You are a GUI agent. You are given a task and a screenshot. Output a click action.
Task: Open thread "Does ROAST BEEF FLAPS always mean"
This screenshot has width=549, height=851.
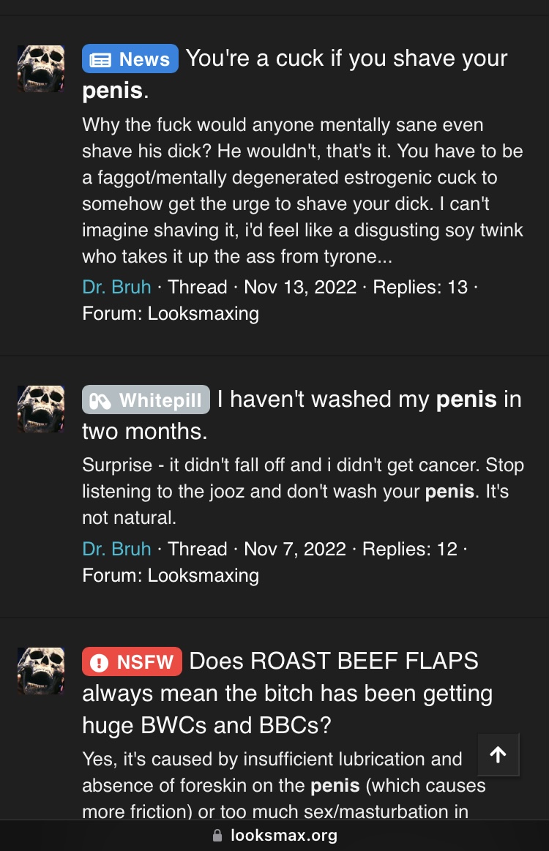(x=288, y=693)
